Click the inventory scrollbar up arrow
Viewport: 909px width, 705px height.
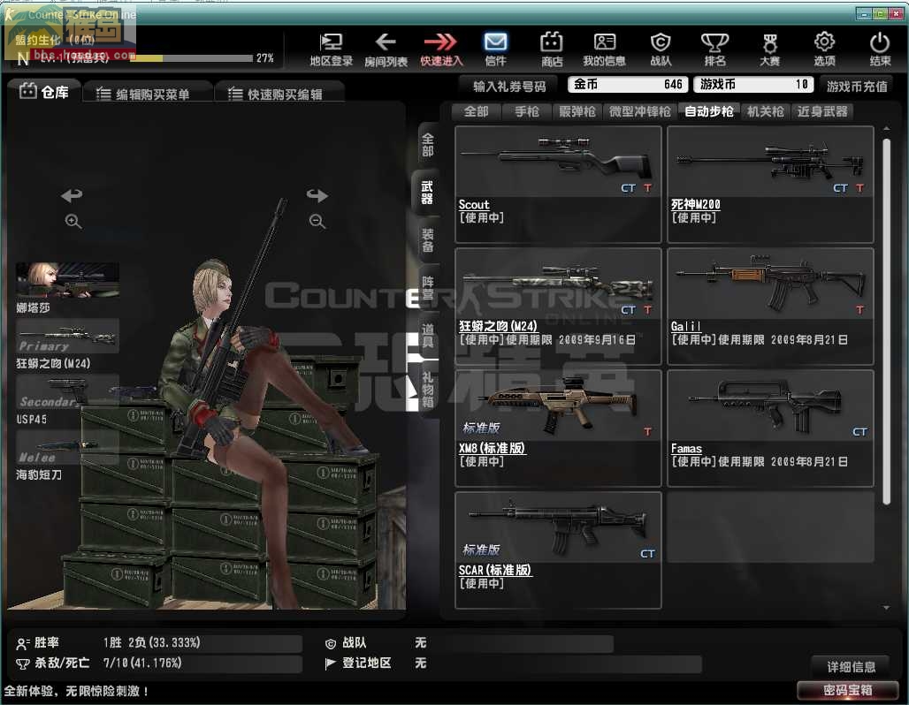(886, 128)
